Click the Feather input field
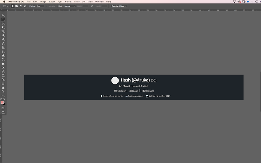This screenshot has height=163, width=261. [40, 6]
